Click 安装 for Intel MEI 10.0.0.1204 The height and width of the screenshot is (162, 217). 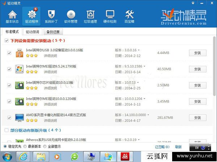(x=197, y=102)
